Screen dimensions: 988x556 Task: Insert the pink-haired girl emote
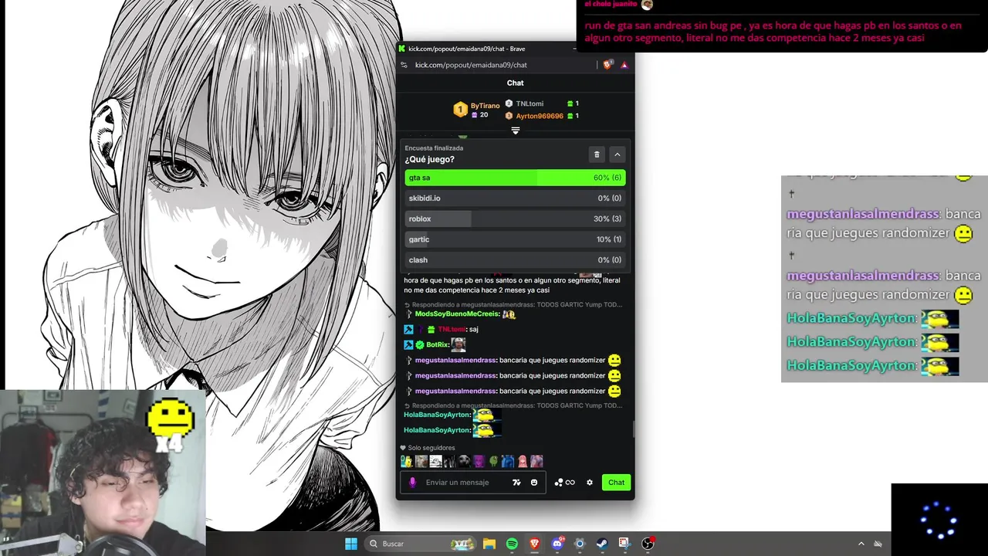pyautogui.click(x=523, y=461)
